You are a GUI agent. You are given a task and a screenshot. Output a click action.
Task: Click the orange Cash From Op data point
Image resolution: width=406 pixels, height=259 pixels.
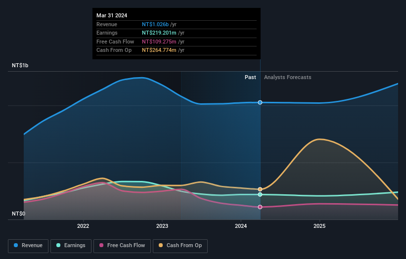coord(260,189)
